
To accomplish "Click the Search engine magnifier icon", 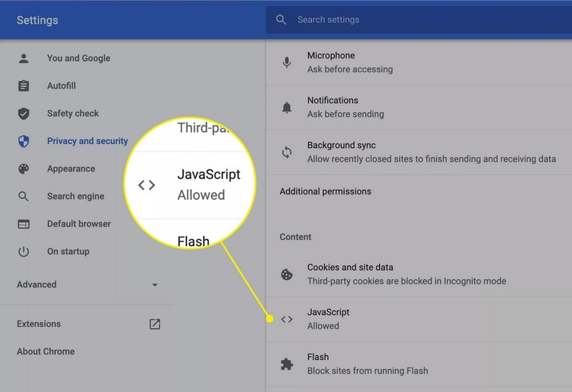I will 24,197.
